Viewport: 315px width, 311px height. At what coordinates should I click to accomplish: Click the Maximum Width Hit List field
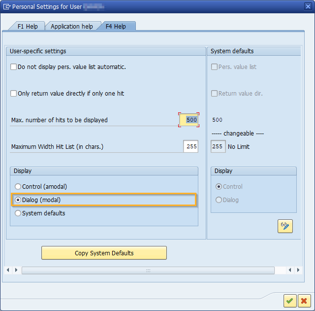190,146
